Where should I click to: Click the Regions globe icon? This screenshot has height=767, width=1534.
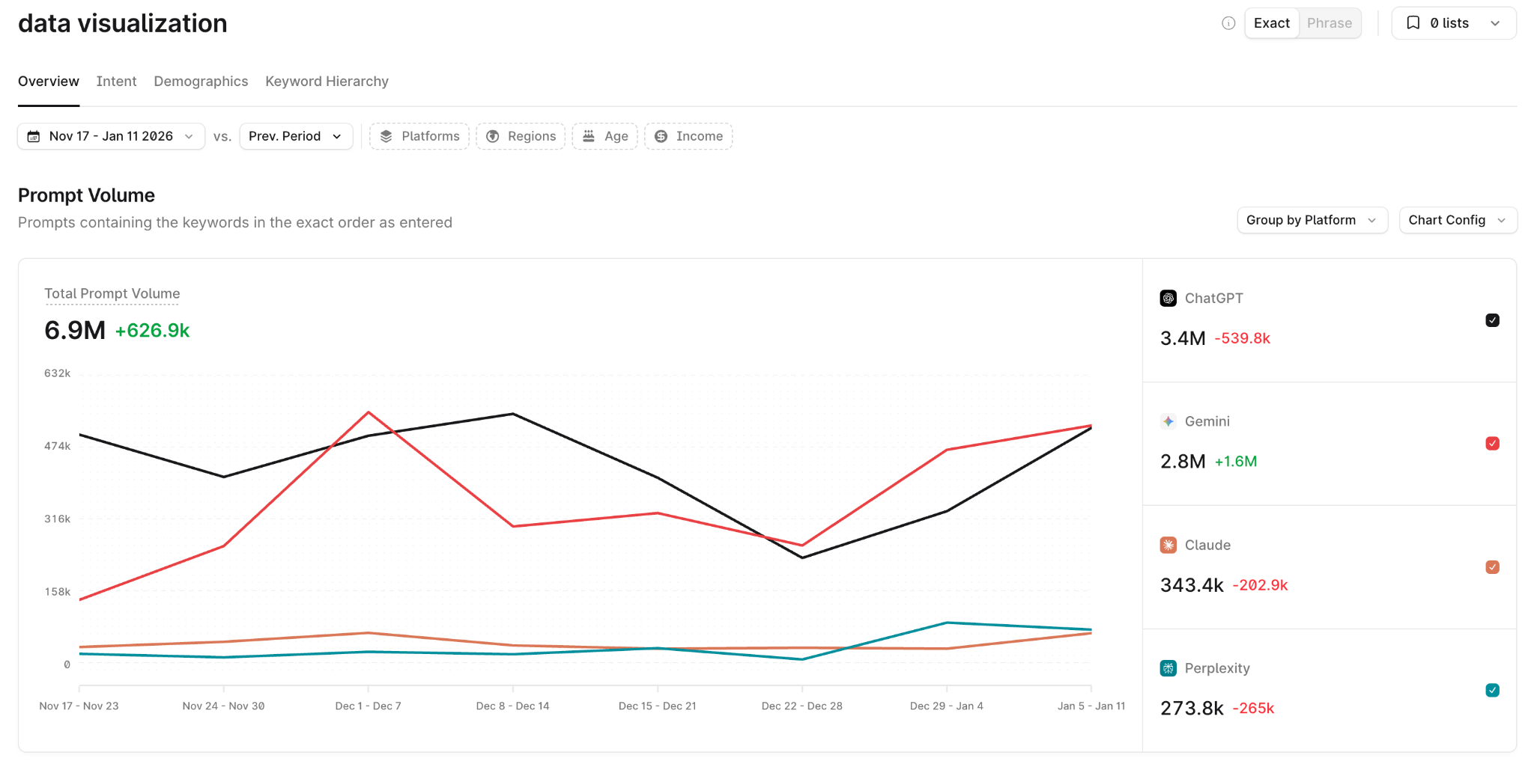pyautogui.click(x=493, y=136)
